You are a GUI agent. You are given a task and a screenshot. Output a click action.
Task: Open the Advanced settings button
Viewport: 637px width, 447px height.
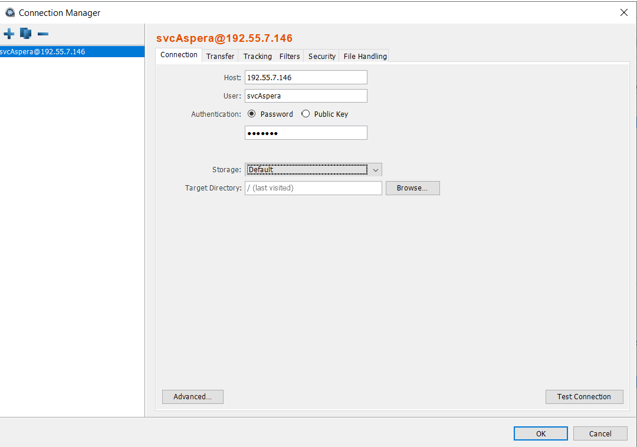coord(192,397)
